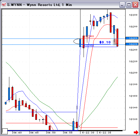Select the 04:55 time axis label
140x136 pixels.
coord(68,133)
